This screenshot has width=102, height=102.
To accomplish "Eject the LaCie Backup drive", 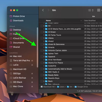I will pyautogui.click(x=32, y=78).
